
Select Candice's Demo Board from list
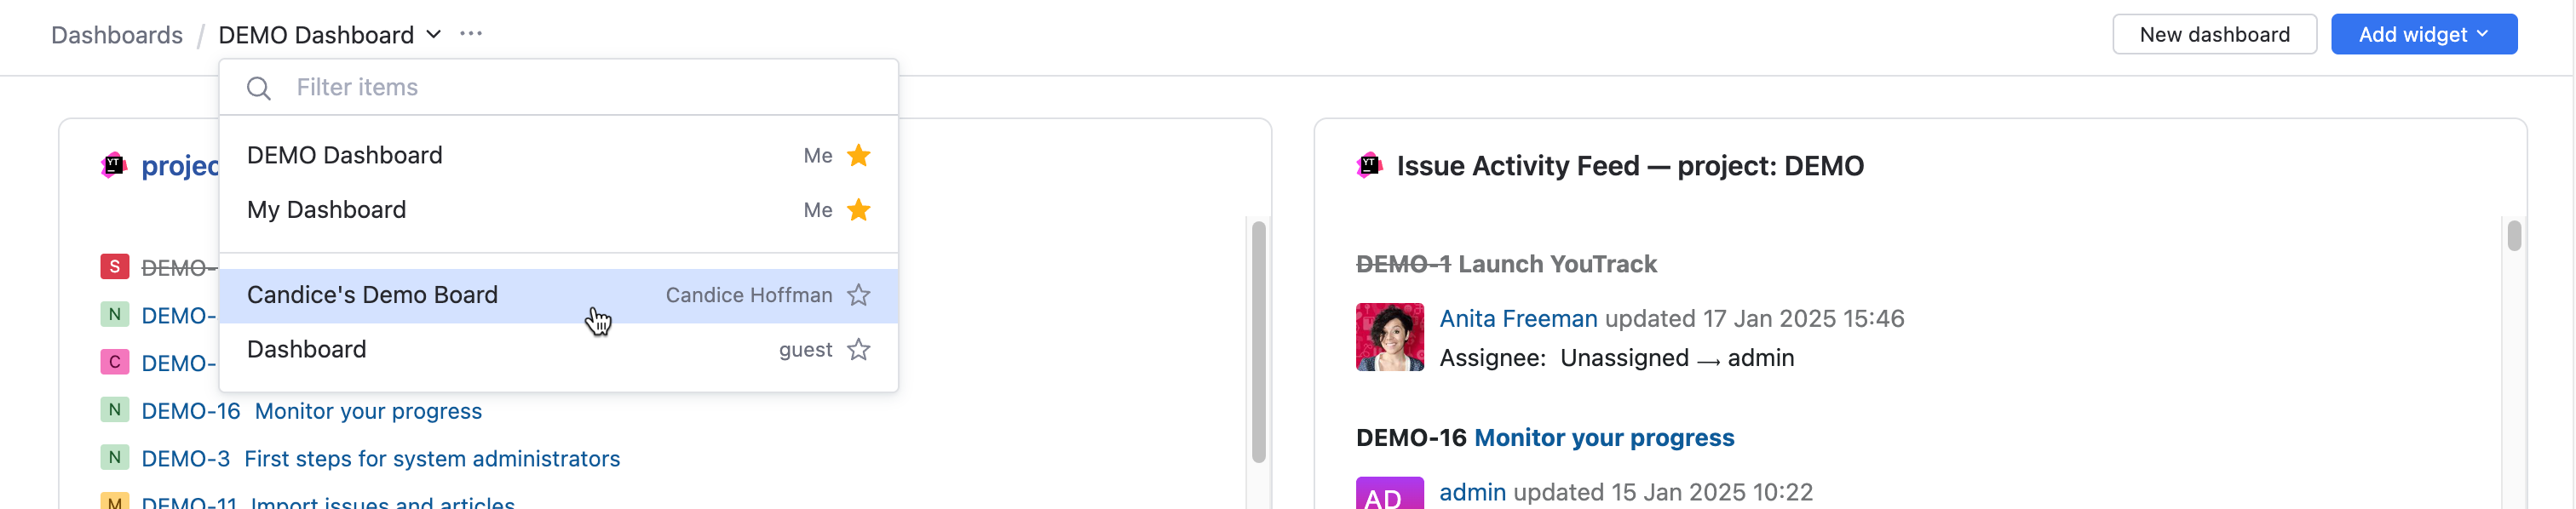point(372,295)
